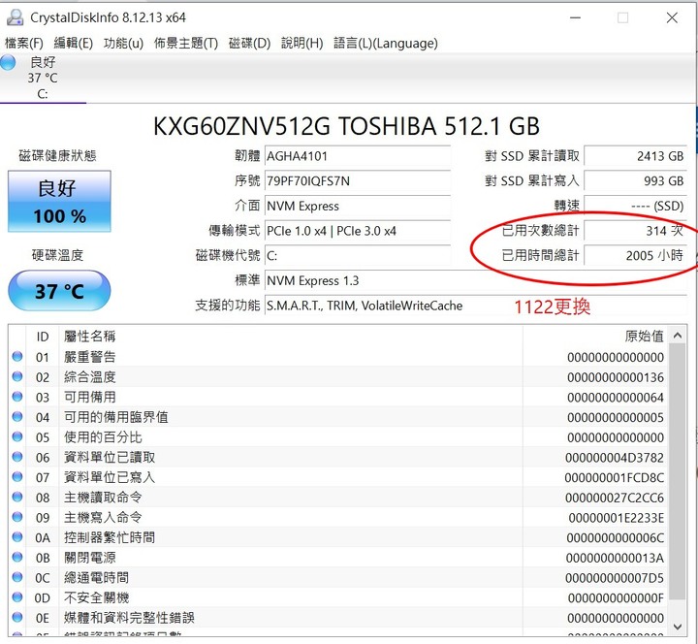Open the 功能(u) menu

click(123, 44)
